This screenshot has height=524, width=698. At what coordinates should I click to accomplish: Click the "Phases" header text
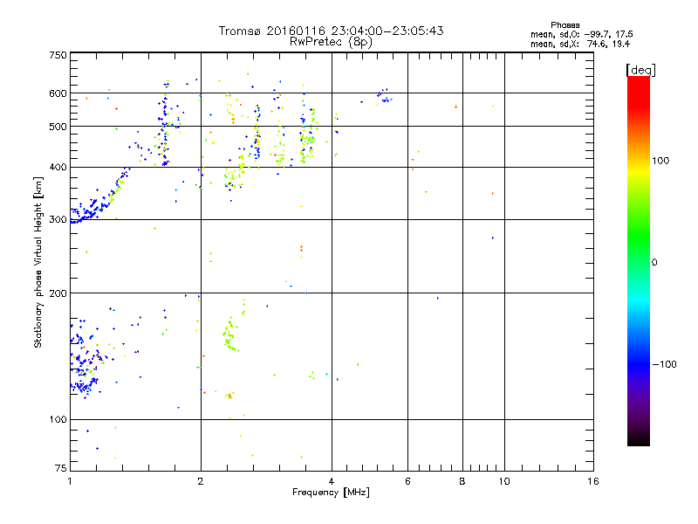tap(565, 25)
